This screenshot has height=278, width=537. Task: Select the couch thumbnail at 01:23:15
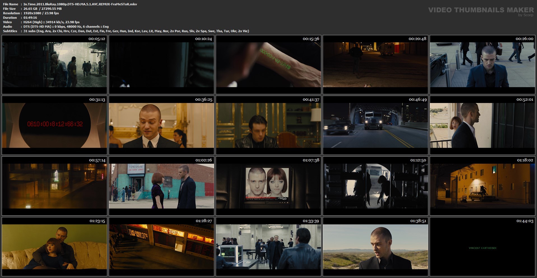[x=54, y=247]
